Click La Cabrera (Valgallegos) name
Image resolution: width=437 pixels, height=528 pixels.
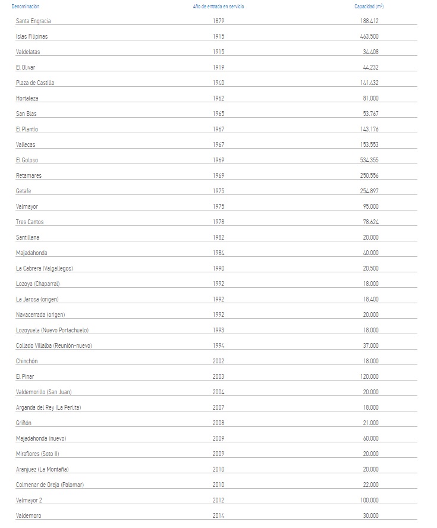click(x=45, y=268)
